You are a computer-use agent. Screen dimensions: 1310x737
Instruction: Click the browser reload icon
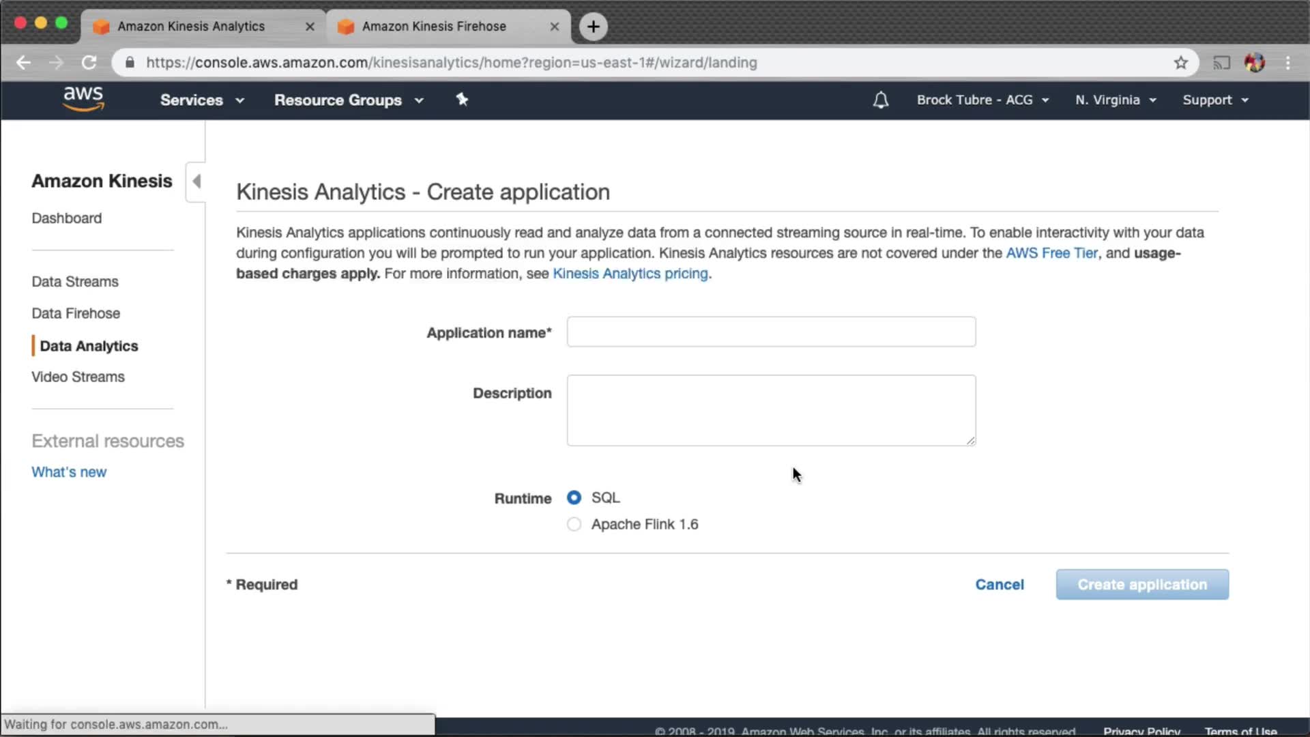pyautogui.click(x=89, y=63)
